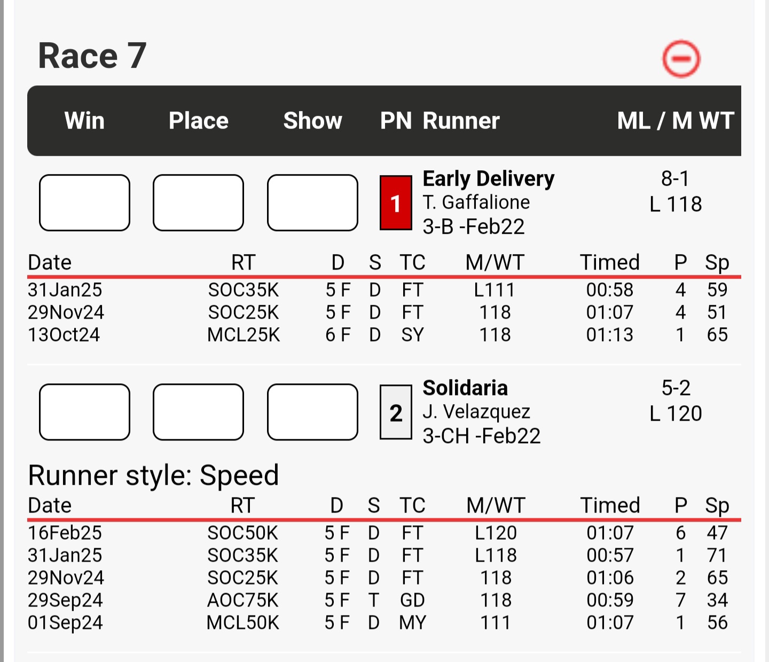Click the 3-B -Feb22 horse details
The image size is (769, 662).
click(x=474, y=227)
